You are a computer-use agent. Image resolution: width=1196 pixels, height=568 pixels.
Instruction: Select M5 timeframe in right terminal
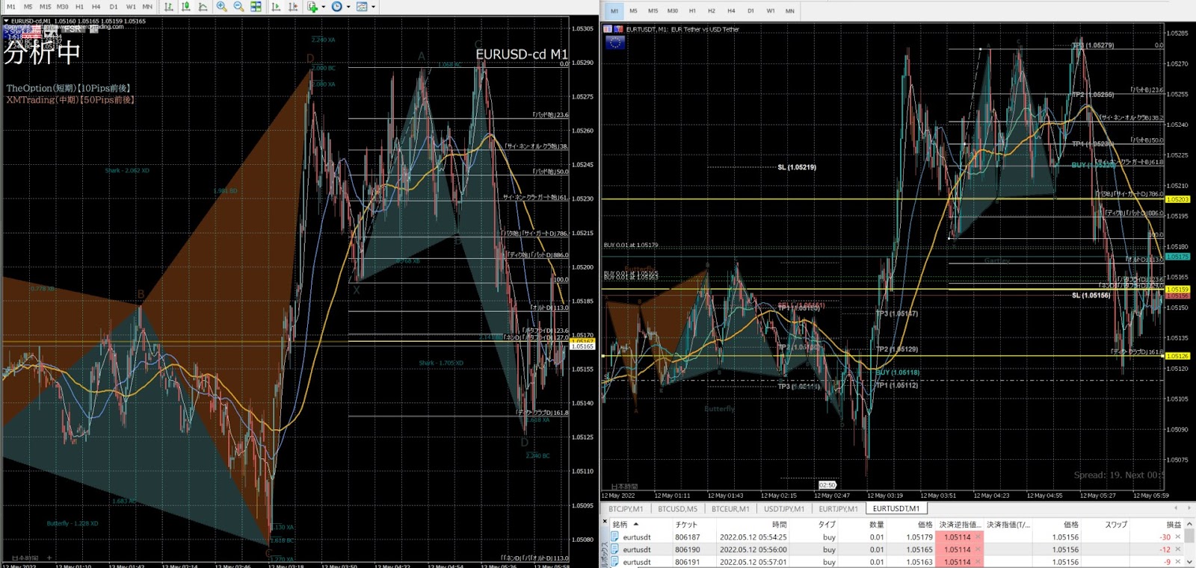633,11
